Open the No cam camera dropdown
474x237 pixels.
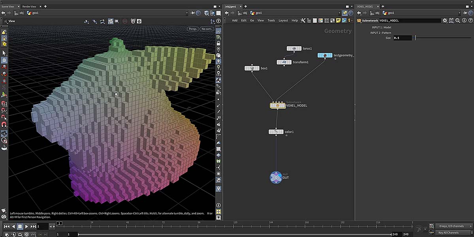click(x=207, y=29)
